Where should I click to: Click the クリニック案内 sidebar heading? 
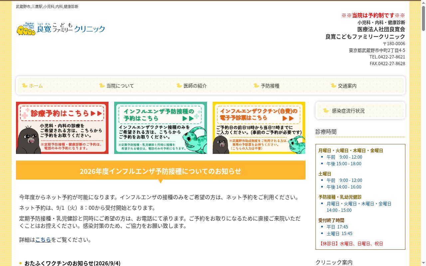(334, 262)
